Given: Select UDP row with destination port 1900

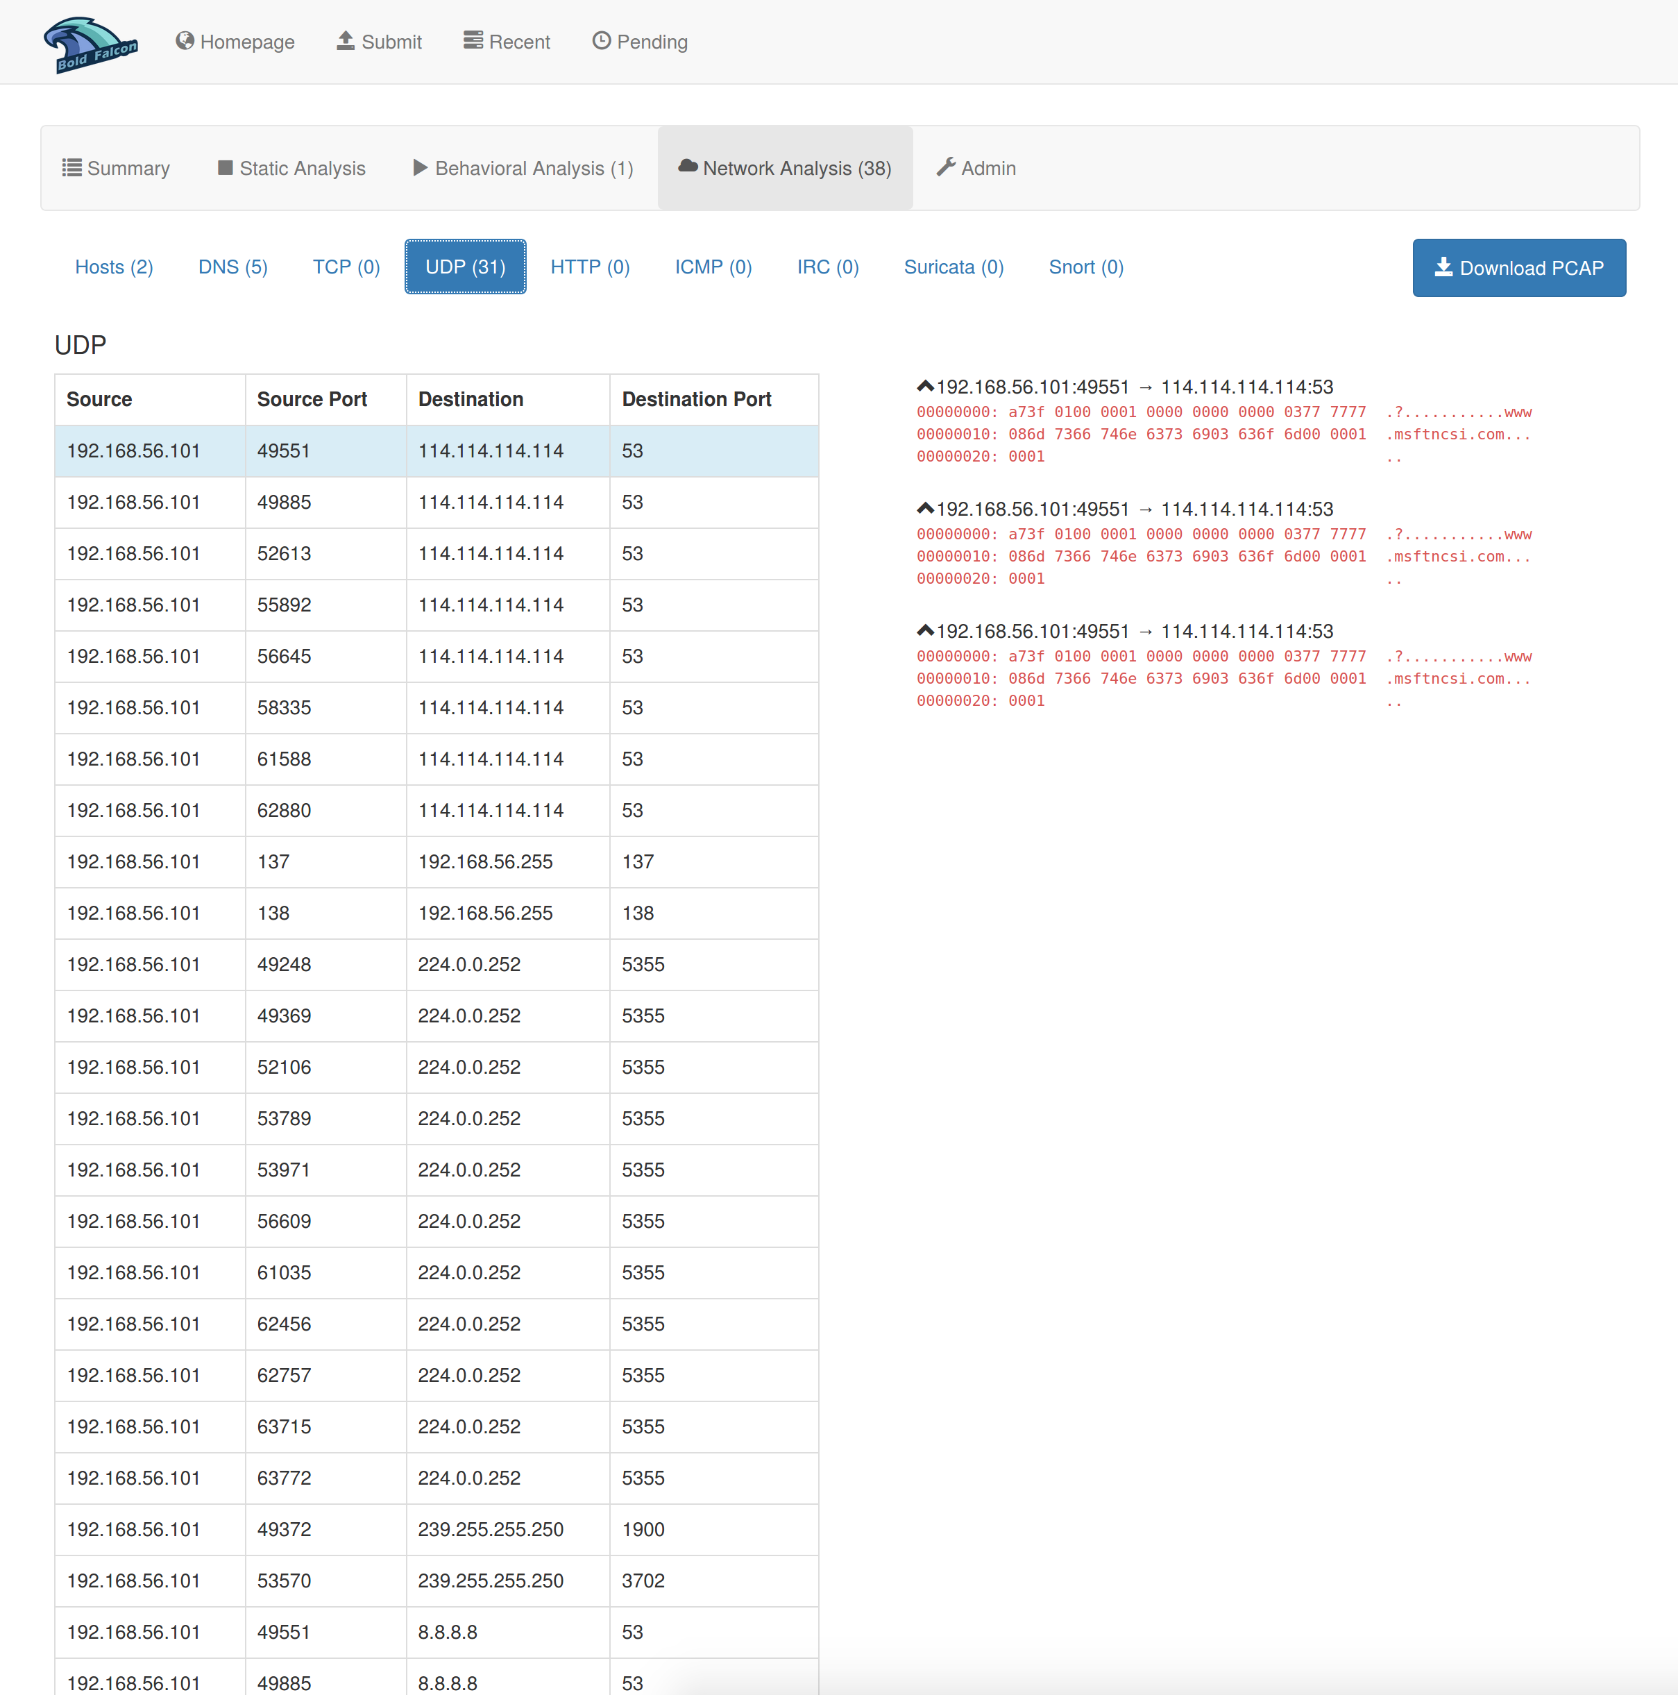Looking at the screenshot, I should (x=436, y=1529).
